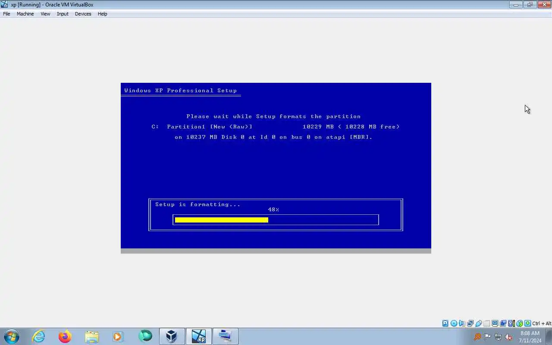Open the Action Center flag tray icon
552x345 pixels.
487,337
